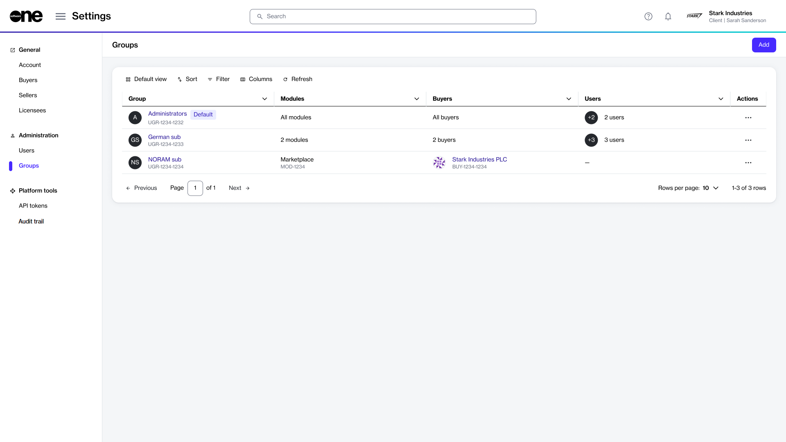Click the Refresh icon in the toolbar
The width and height of the screenshot is (786, 442).
(285, 79)
